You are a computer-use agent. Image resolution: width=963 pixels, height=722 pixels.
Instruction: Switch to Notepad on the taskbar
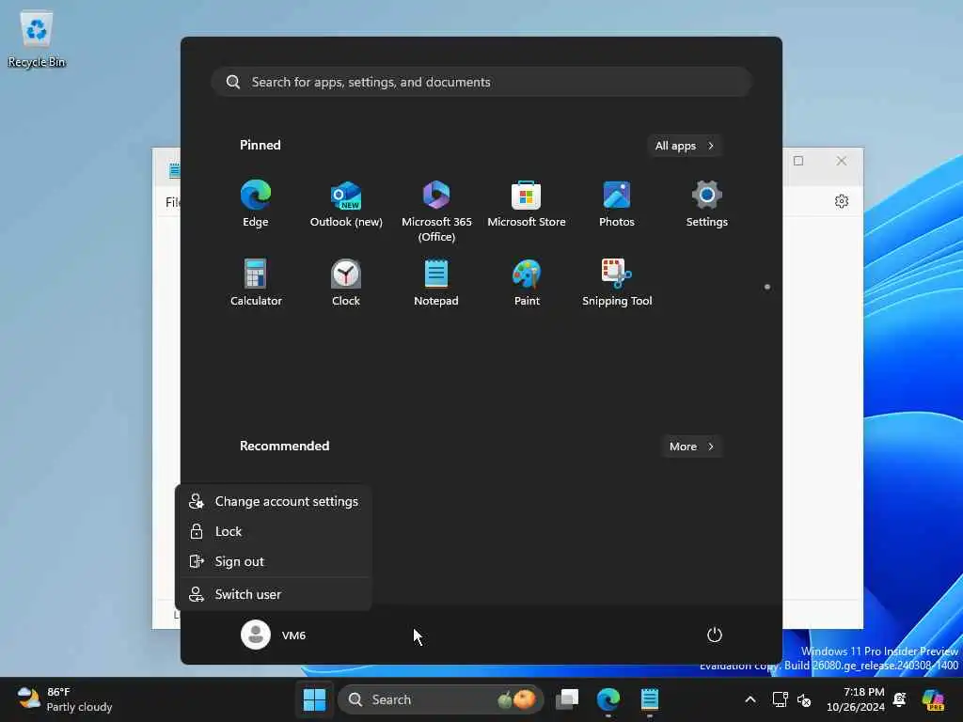(649, 699)
